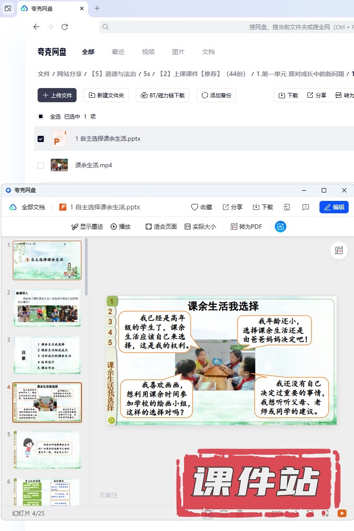This screenshot has height=531, width=354.
Task: Click 显示墨迹 ink display tool
Action: (87, 227)
